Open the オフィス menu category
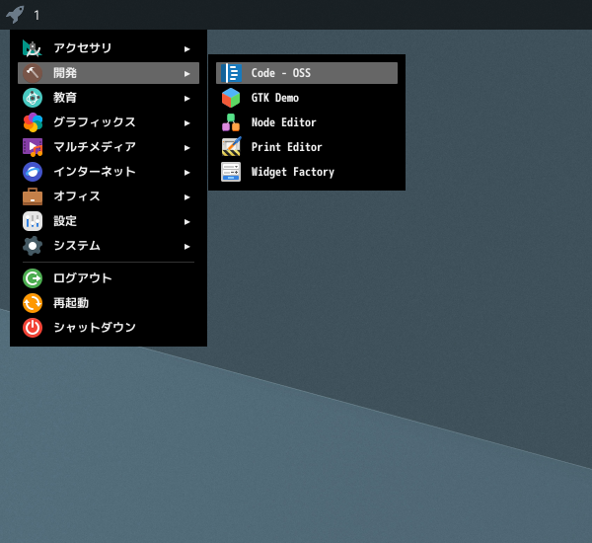This screenshot has height=543, width=592. point(109,196)
